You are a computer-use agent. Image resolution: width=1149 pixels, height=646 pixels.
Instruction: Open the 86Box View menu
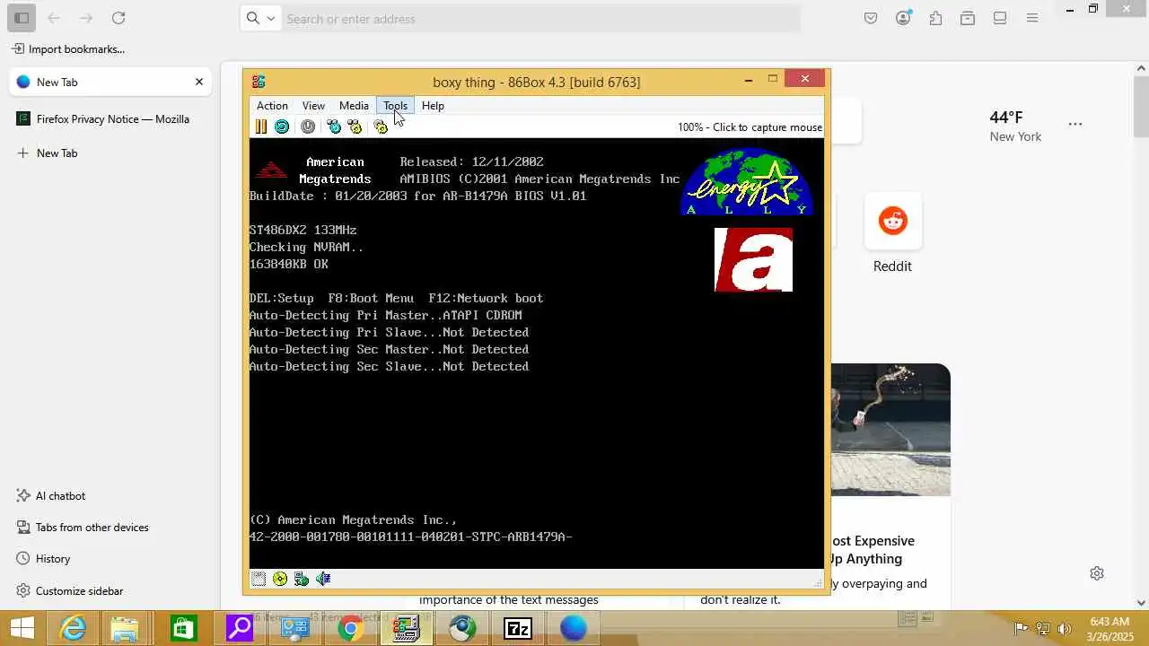(313, 106)
